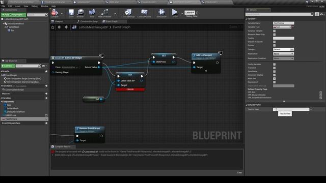Image resolution: width=326 pixels, height=183 pixels.
Task: Select On Component End Overlap (Box) event
Action: click(x=23, y=82)
